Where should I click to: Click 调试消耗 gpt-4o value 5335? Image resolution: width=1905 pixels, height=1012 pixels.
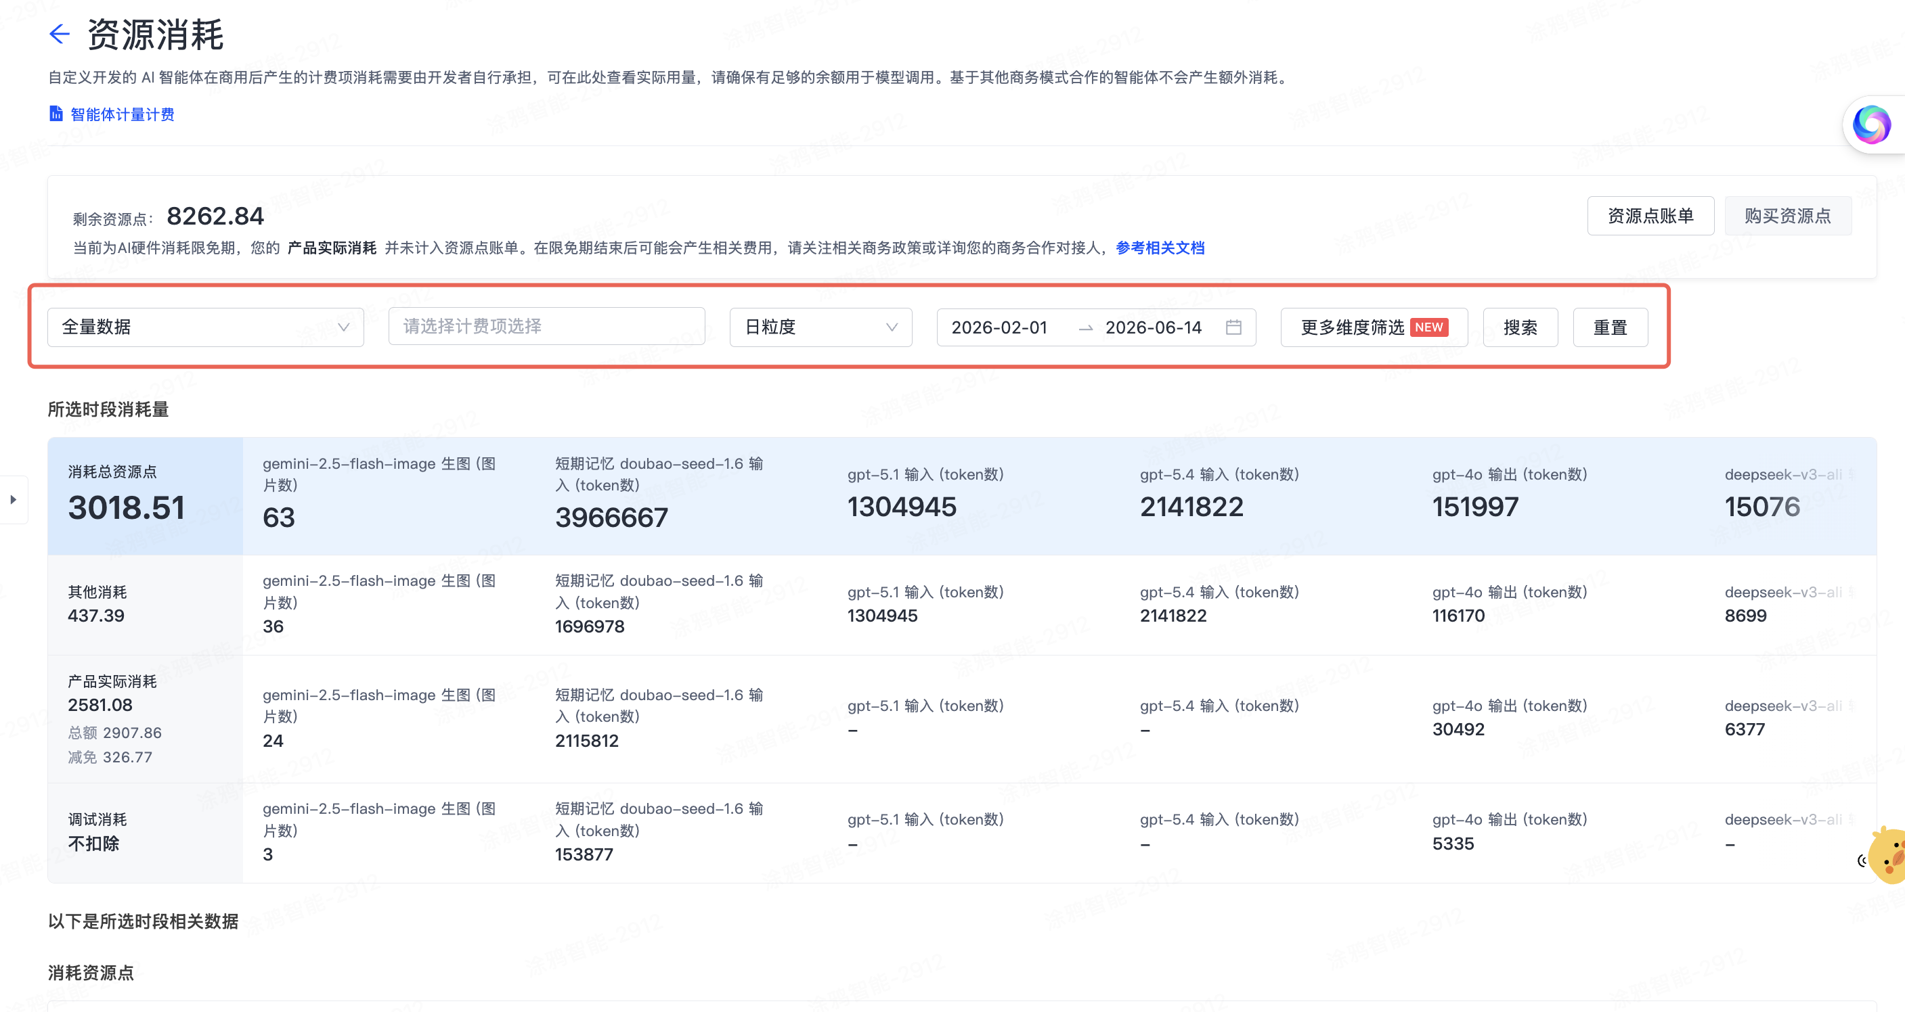(1453, 844)
